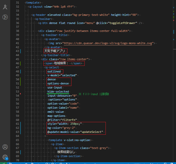Image resolution: width=176 pixels, height=164 pixels.
Task: Click the emit-value attribute
Action: (55, 112)
